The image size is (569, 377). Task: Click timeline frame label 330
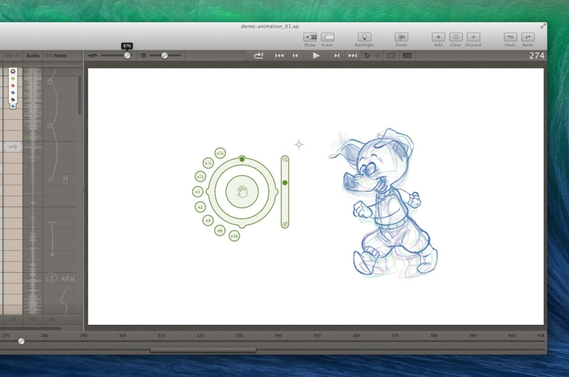[x=239, y=335]
